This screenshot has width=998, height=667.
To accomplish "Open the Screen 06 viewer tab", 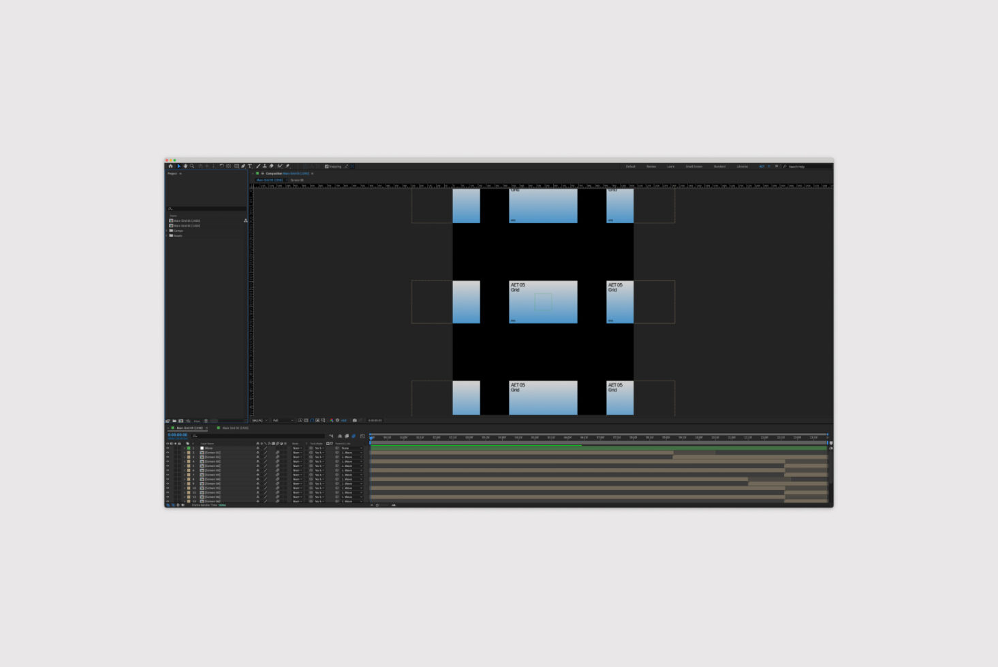I will coord(297,180).
